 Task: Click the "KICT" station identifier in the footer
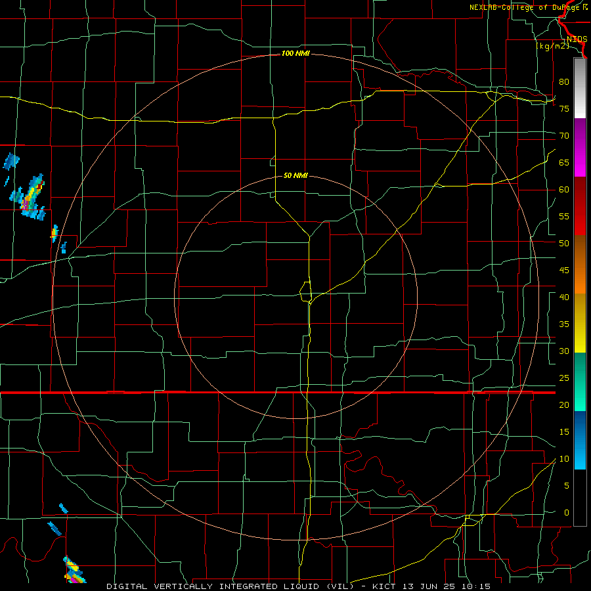click(x=383, y=586)
